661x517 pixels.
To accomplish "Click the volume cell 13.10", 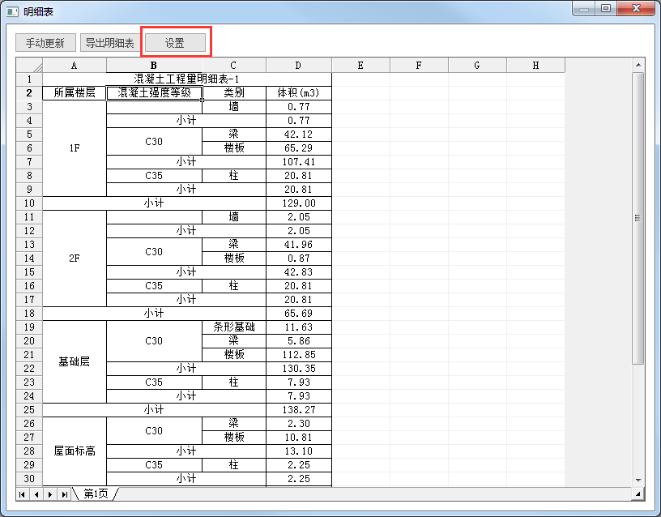I will tap(299, 451).
